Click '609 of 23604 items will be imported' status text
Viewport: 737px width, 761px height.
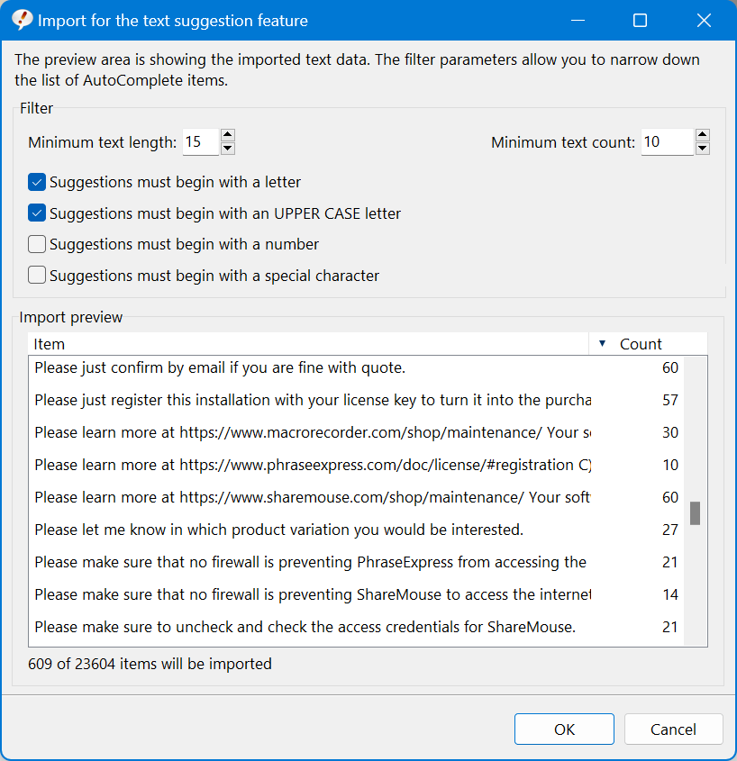(x=150, y=664)
